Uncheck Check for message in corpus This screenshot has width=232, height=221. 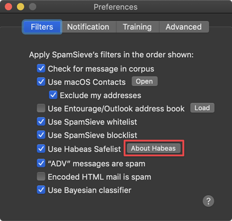[41, 68]
